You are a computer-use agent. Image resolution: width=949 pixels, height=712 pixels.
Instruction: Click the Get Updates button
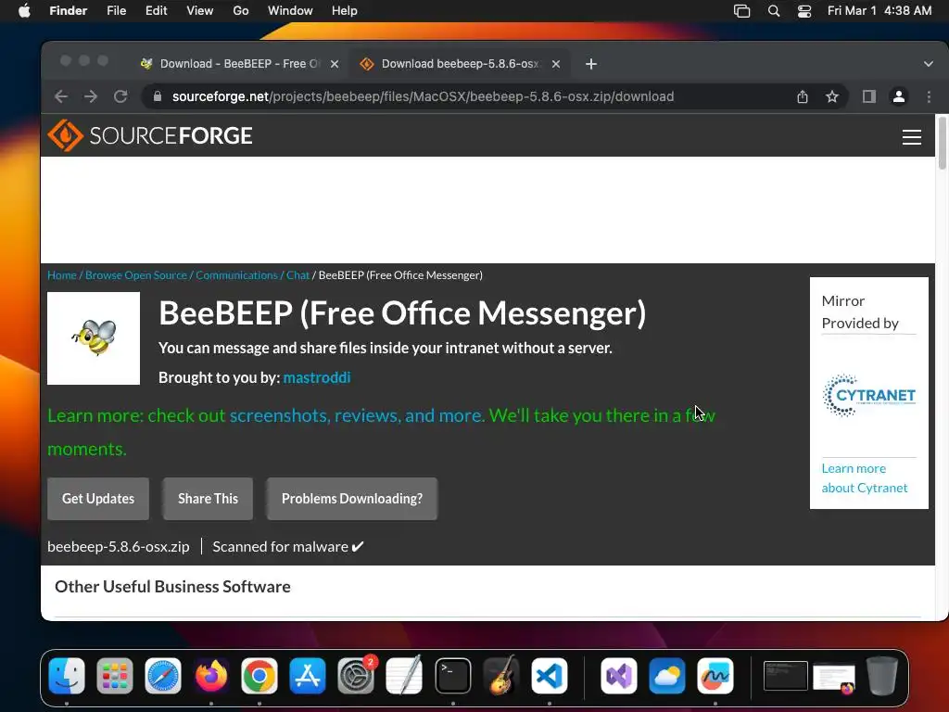[98, 498]
